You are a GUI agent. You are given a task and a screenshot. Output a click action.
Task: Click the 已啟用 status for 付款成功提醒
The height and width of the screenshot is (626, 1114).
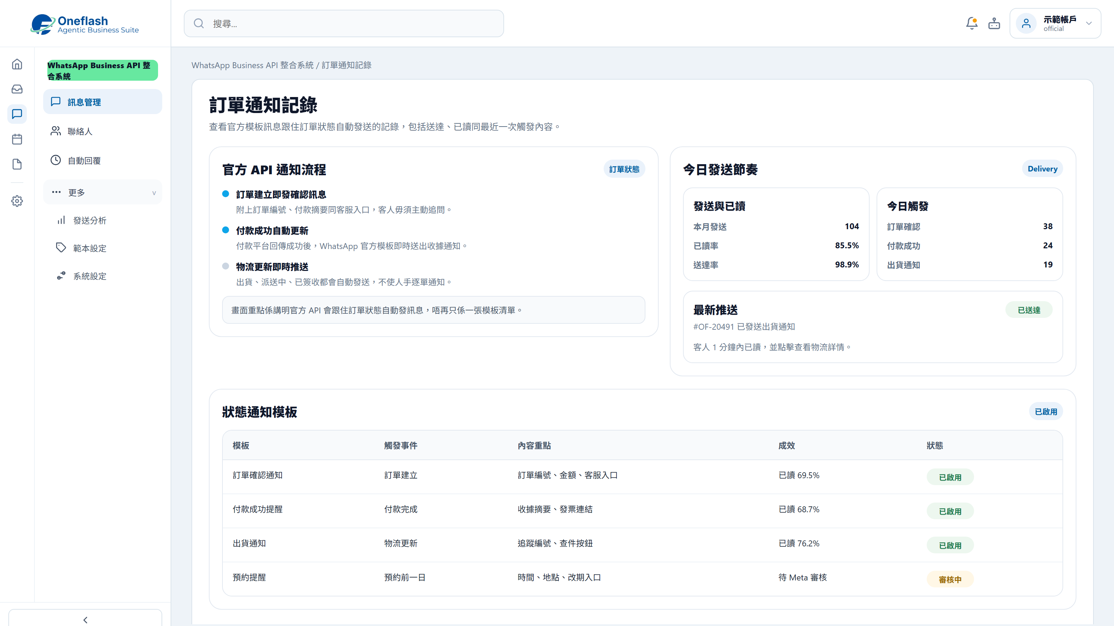(x=950, y=511)
